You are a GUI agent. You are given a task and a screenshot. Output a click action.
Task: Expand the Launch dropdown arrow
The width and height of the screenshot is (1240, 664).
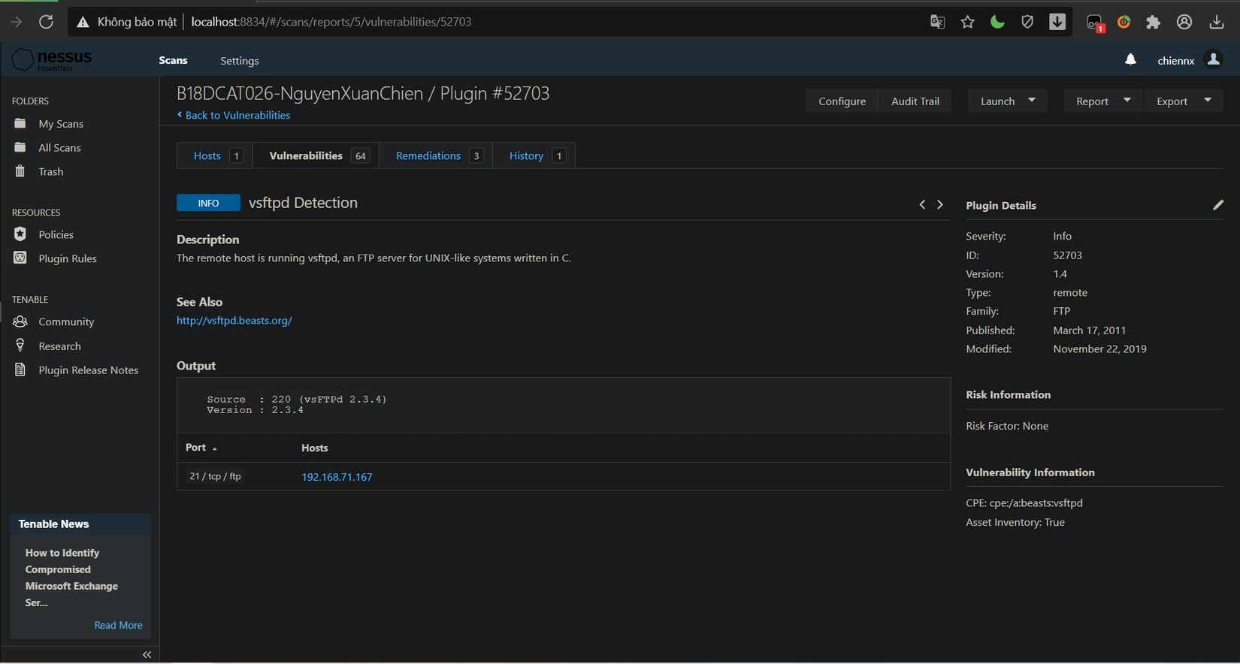(1031, 101)
